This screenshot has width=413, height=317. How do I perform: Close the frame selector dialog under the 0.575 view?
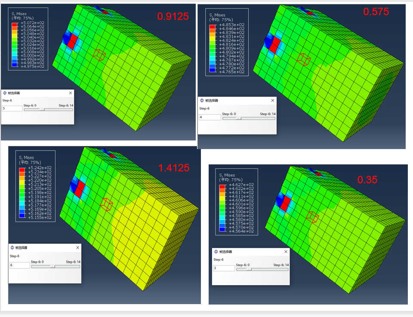[x=272, y=100]
